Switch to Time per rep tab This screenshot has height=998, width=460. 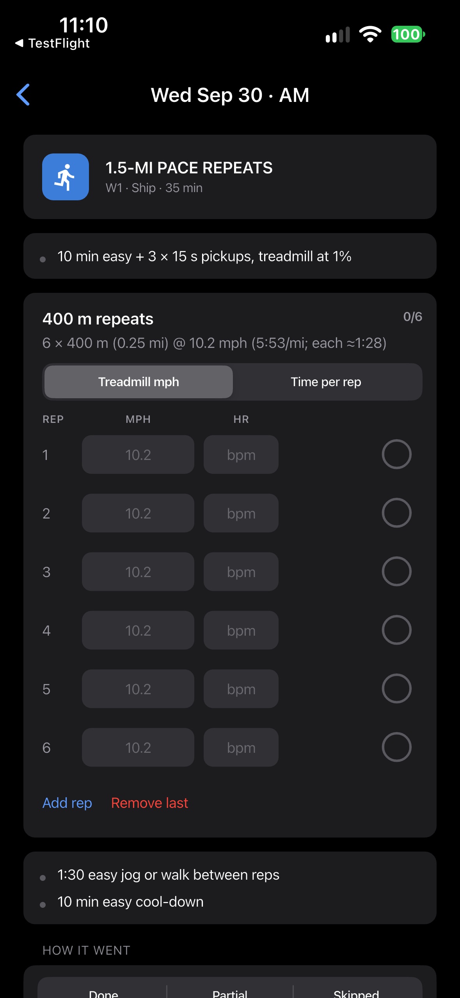pos(326,382)
